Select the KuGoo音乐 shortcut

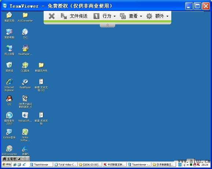click(9, 134)
